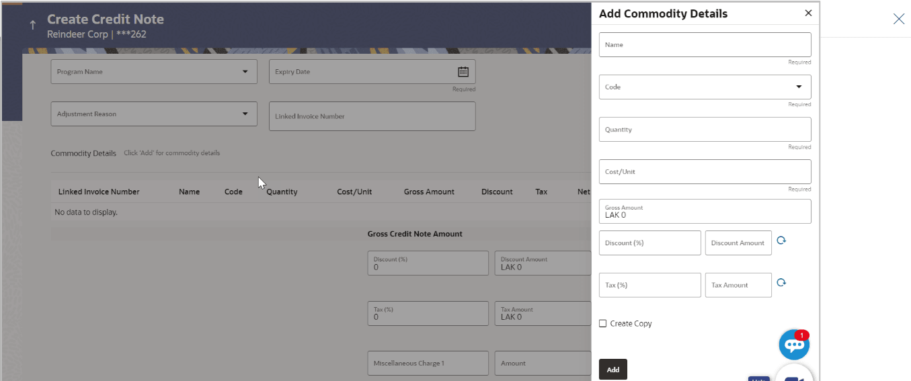
Task: Click the Tax (%) field in commodity panel
Action: tap(650, 285)
